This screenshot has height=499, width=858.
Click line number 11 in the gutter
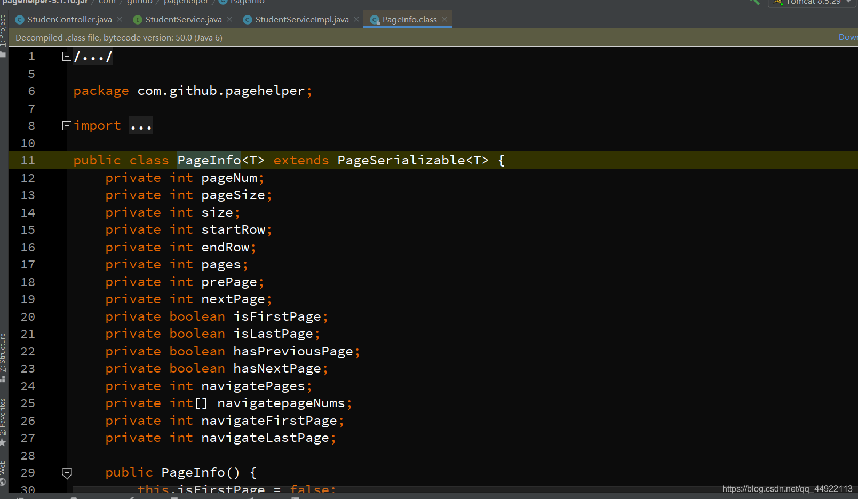[28, 160]
